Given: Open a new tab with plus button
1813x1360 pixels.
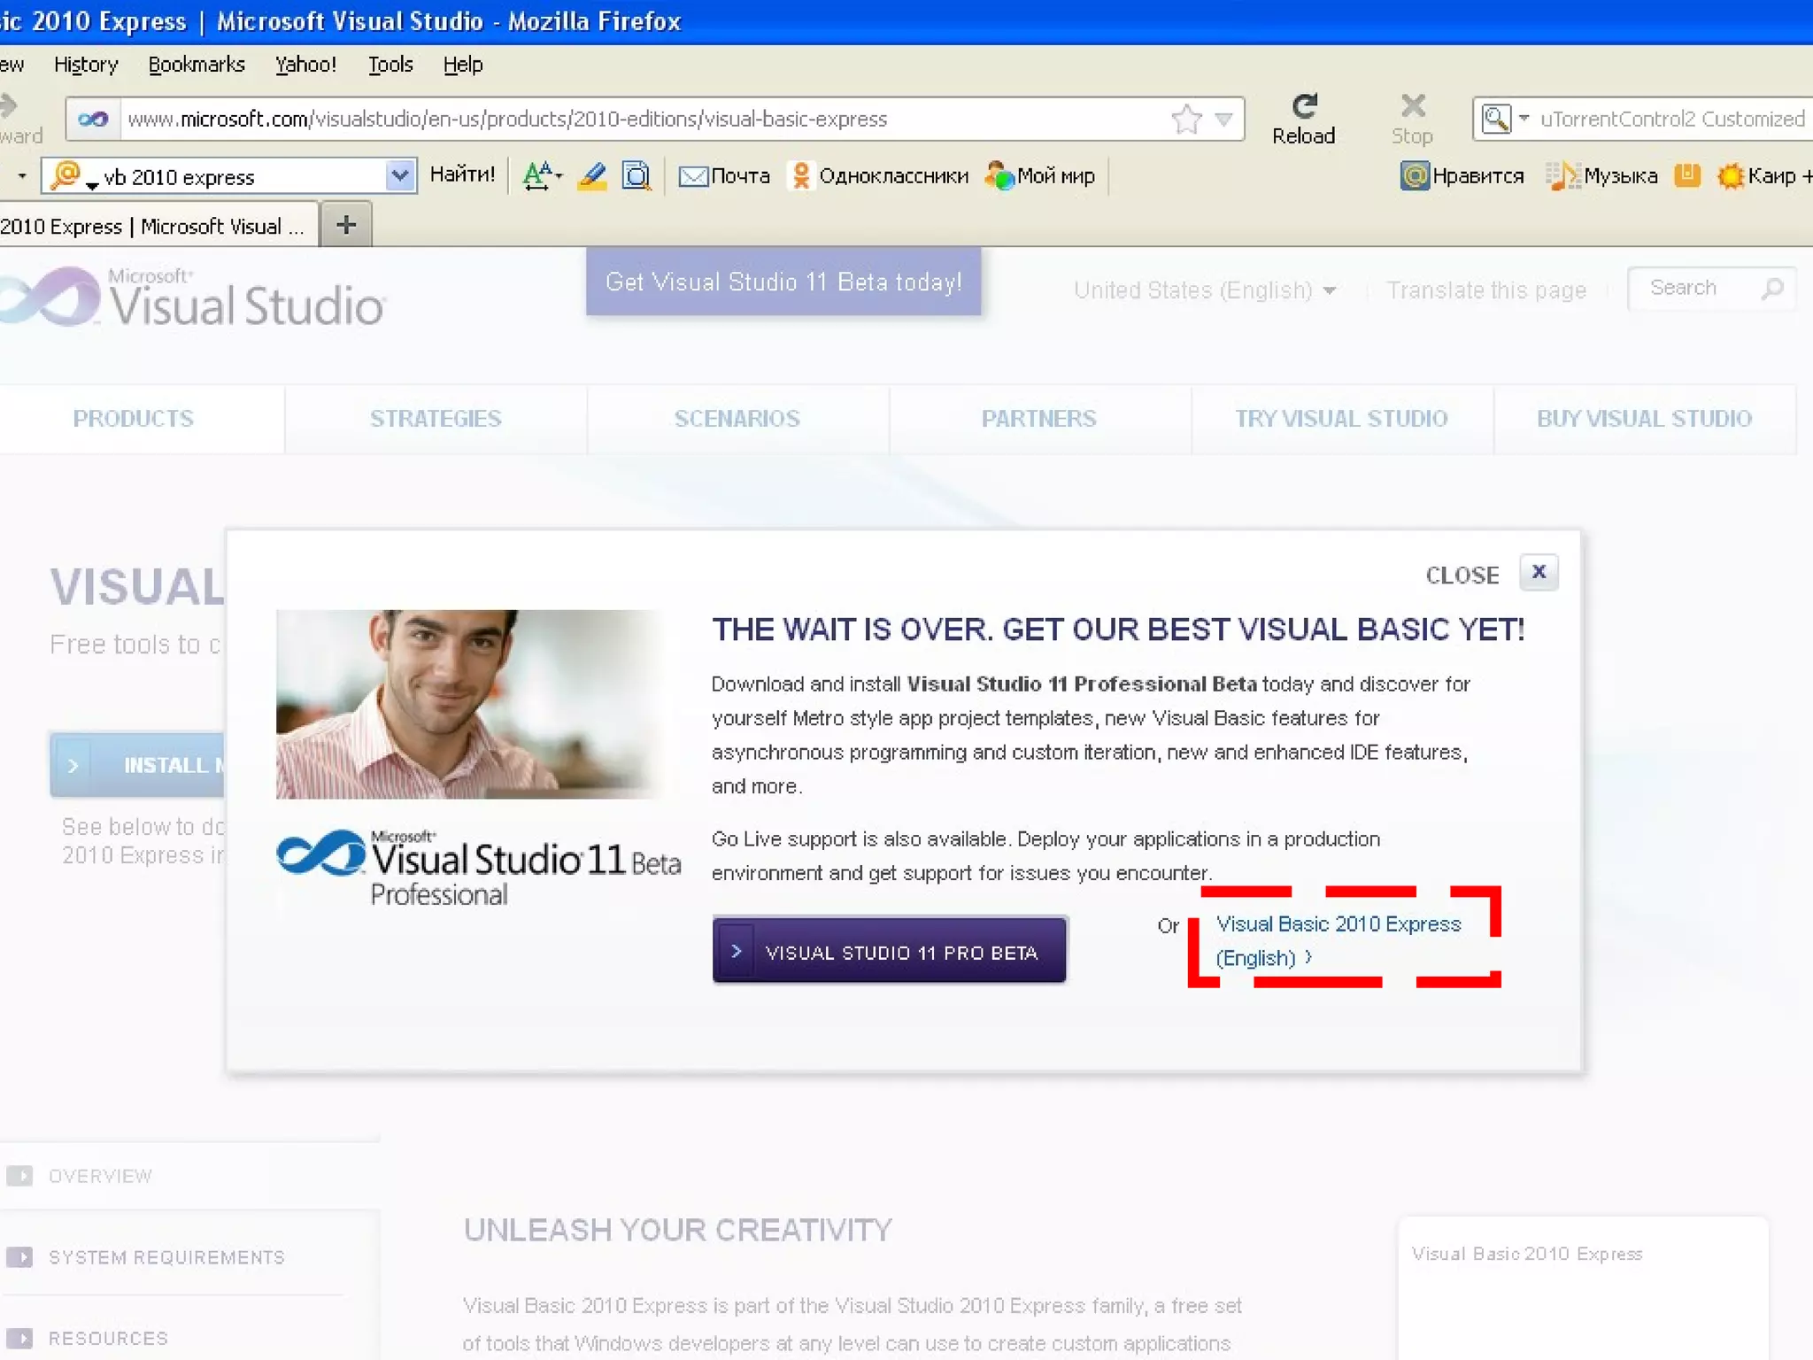Looking at the screenshot, I should pos(346,225).
